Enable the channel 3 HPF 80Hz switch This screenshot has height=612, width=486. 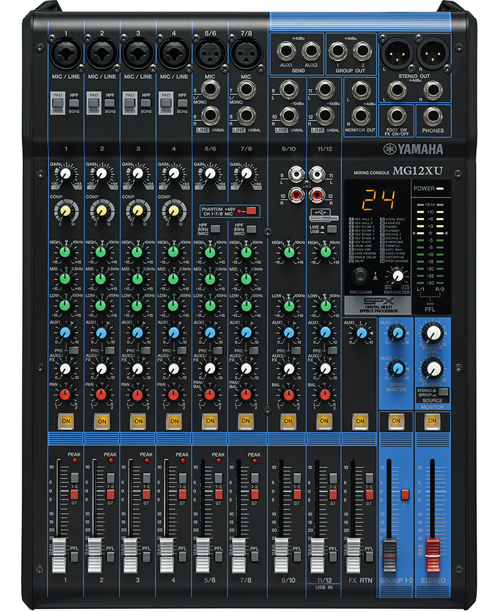(146, 99)
